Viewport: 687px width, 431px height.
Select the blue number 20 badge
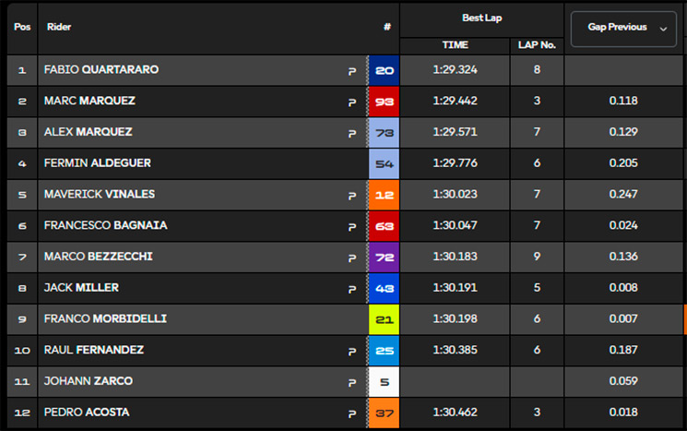click(385, 70)
